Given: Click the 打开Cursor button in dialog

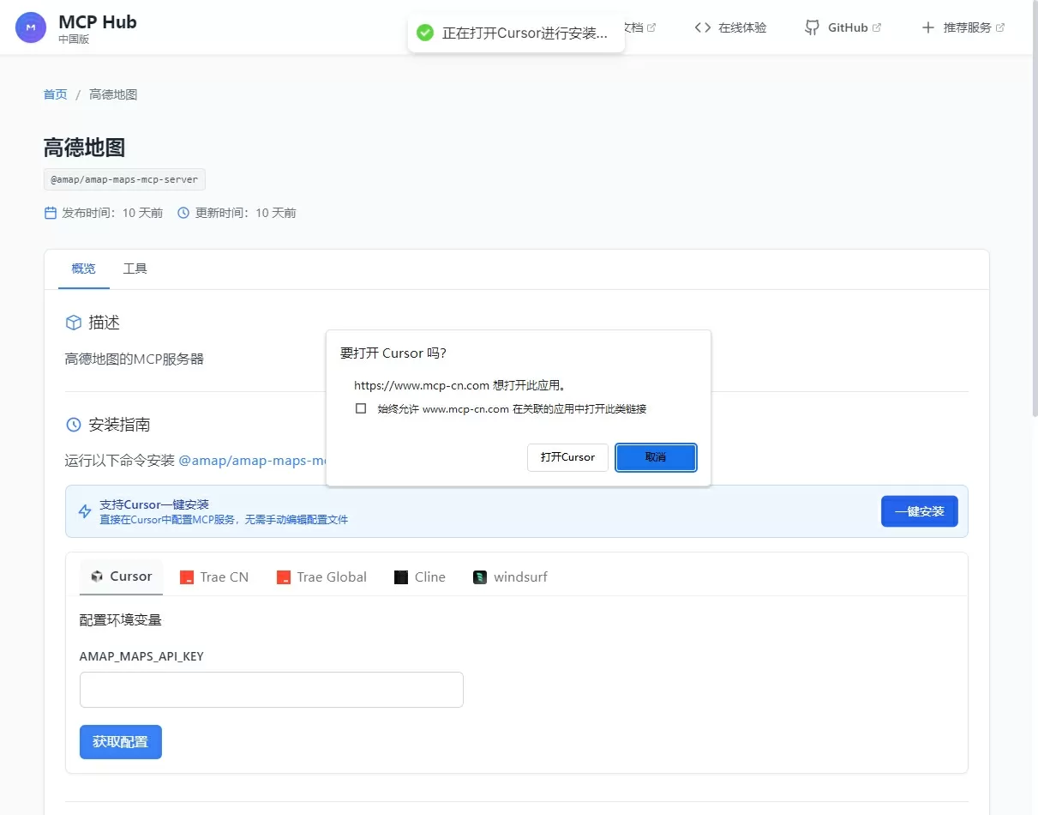Looking at the screenshot, I should [x=567, y=457].
